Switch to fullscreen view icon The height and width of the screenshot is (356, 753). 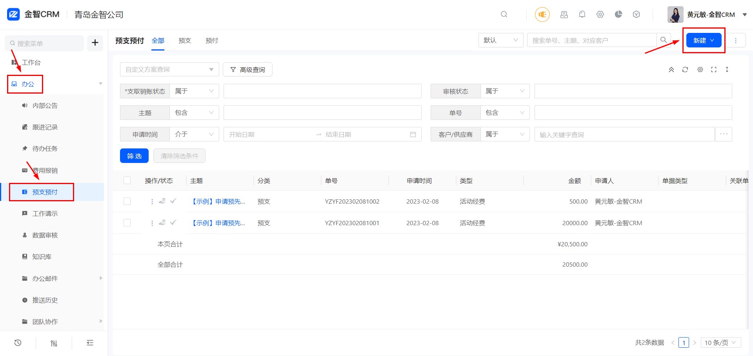tap(714, 70)
